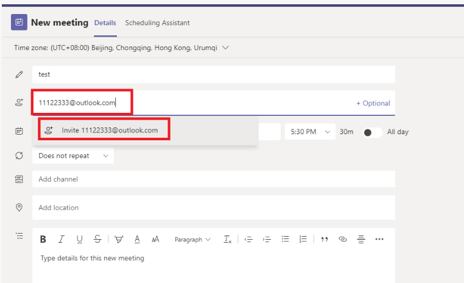Toggle bold formatting
This screenshot has height=283, width=464.
pos(43,239)
